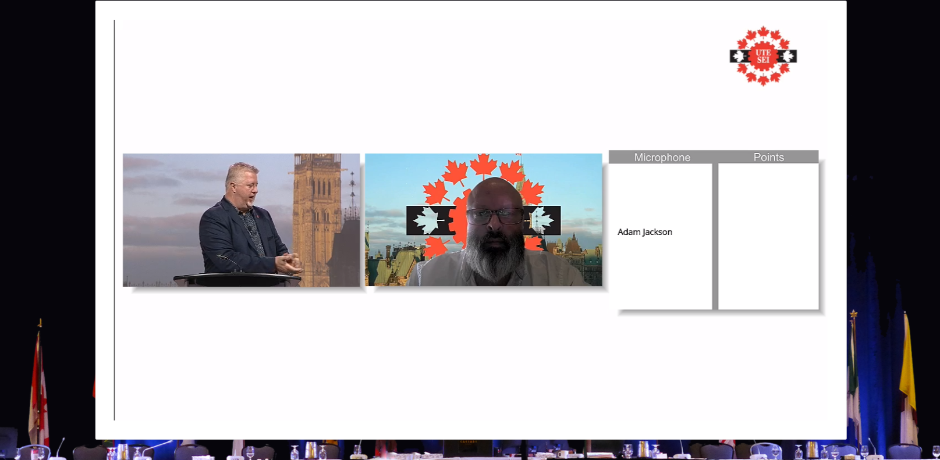Click the UTE SEI logo in the top-right corner
This screenshot has height=460, width=940.
click(x=762, y=56)
